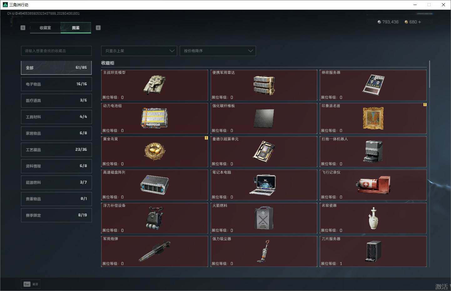Image resolution: width=451 pixels, height=291 pixels.
Task: Click the golden bird nest icon
Action: (x=154, y=151)
